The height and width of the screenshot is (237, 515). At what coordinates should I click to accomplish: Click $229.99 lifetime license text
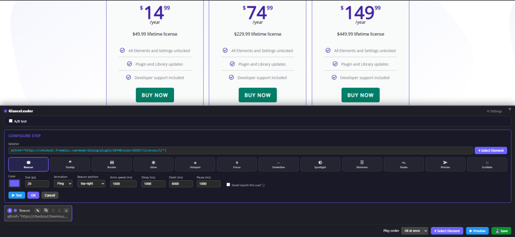coord(257,34)
